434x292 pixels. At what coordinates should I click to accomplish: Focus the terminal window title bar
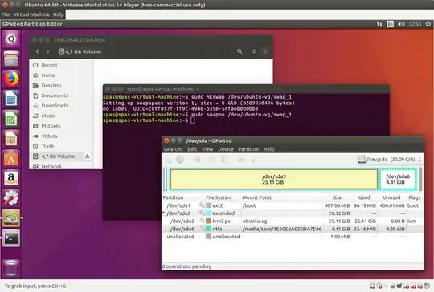[247, 89]
